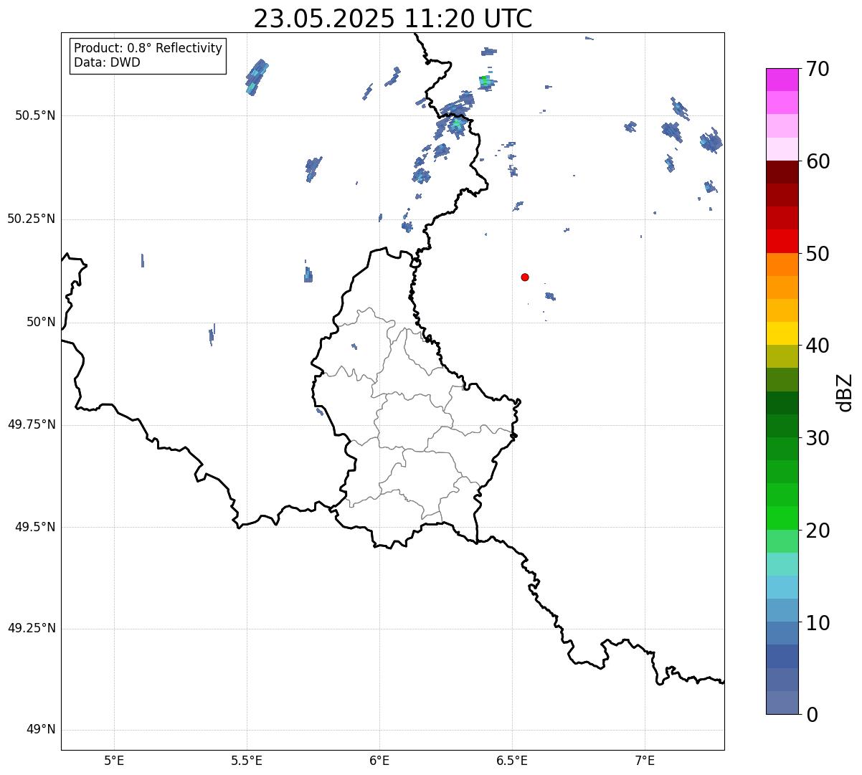The image size is (862, 775).
Task: Click the latitude label 50.5°N
Action: tap(36, 115)
